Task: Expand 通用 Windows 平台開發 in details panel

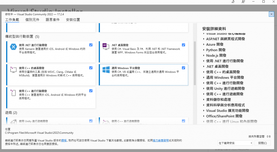Action: (204, 78)
